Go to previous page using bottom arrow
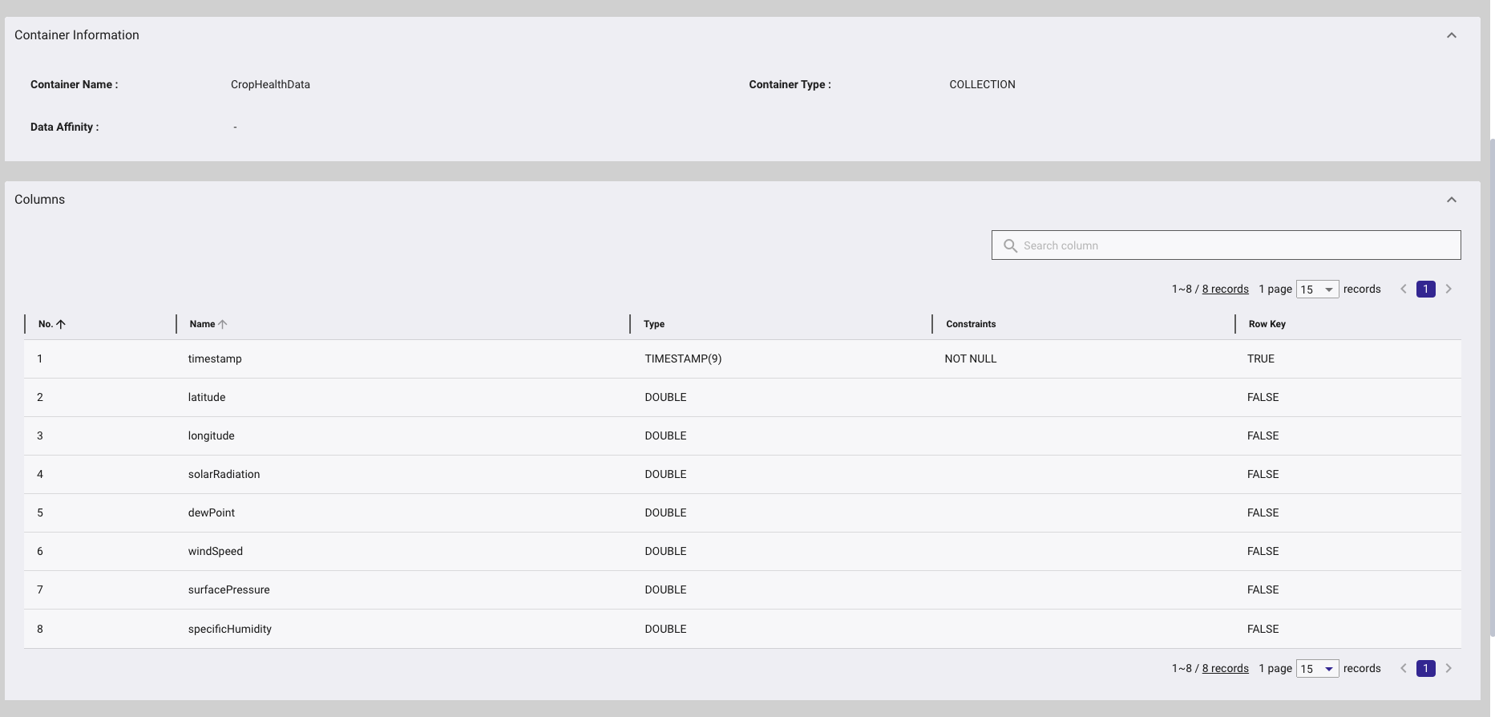 pos(1404,669)
